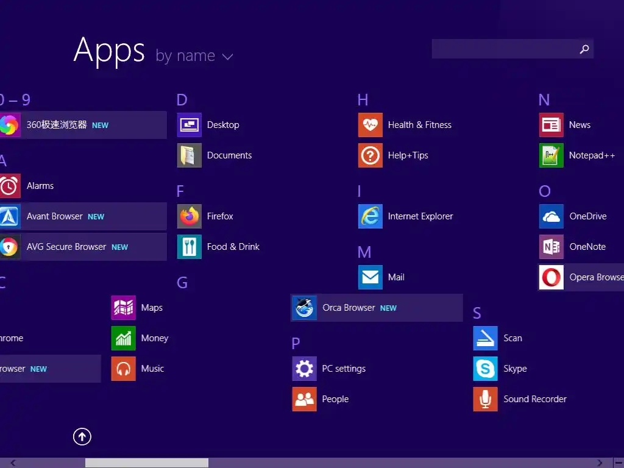Open the PC settings gear icon
The image size is (624, 468).
coord(305,369)
